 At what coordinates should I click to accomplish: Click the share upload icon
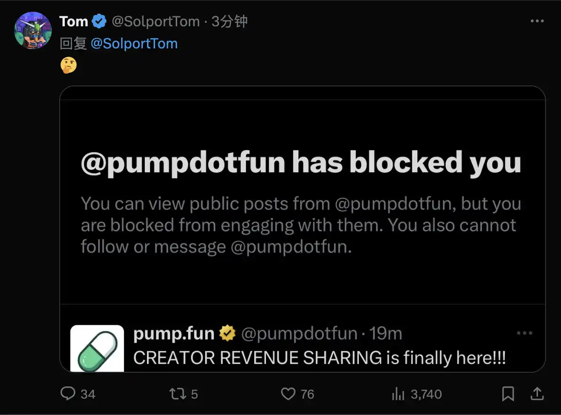pos(537,393)
